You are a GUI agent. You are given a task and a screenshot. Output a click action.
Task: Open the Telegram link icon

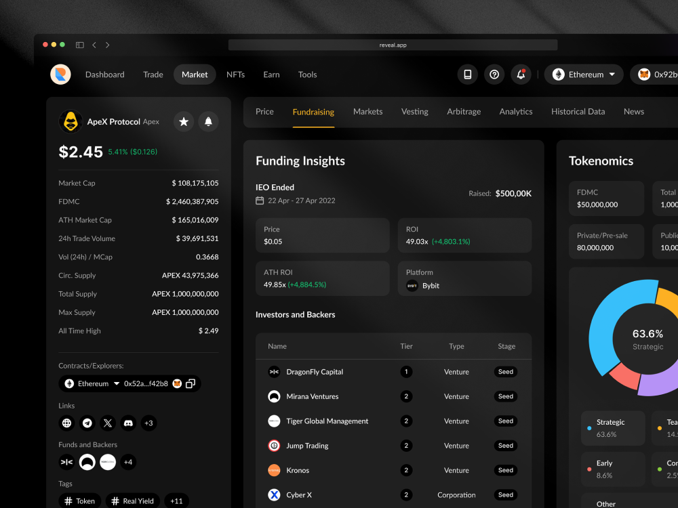click(x=87, y=423)
